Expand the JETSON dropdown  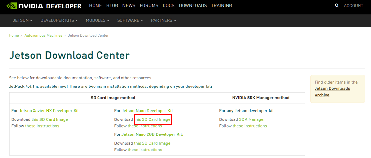(x=22, y=20)
